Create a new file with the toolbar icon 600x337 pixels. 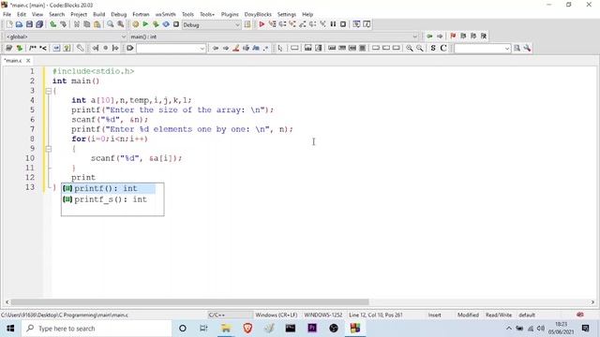coord(9,24)
